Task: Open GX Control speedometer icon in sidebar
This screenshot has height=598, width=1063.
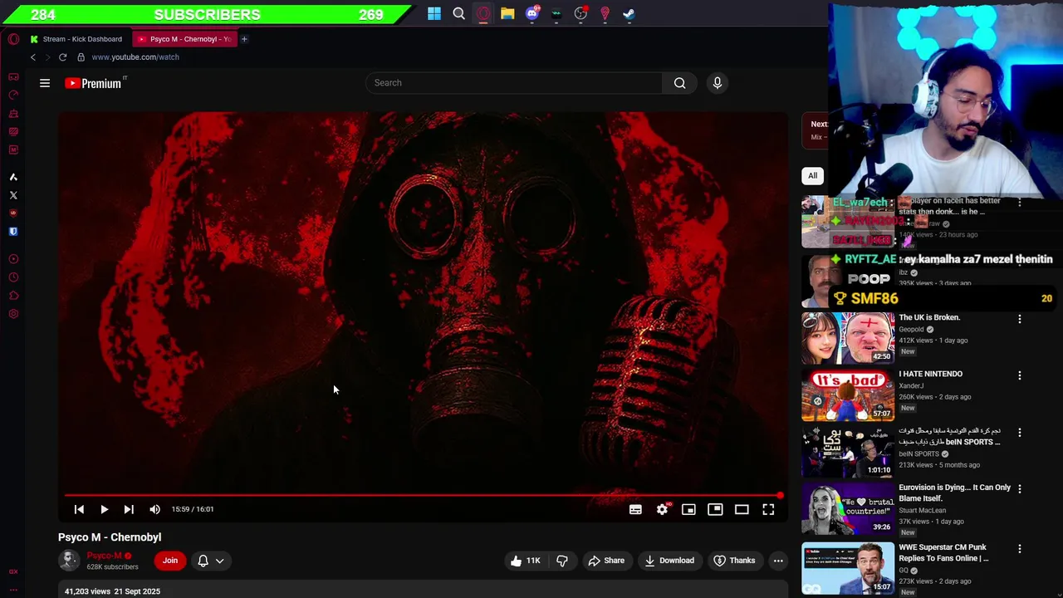Action: tap(13, 95)
